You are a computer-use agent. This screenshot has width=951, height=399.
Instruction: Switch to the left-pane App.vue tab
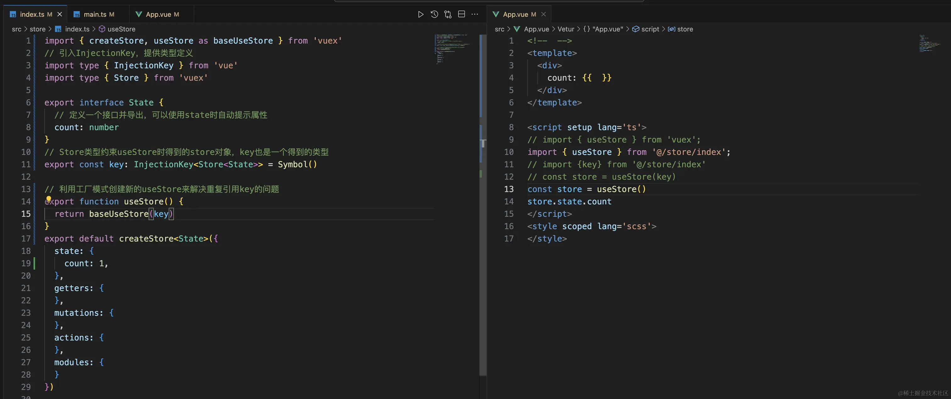158,14
